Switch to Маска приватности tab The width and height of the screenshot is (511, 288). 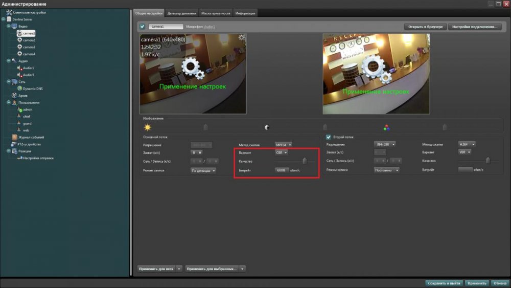(x=216, y=13)
